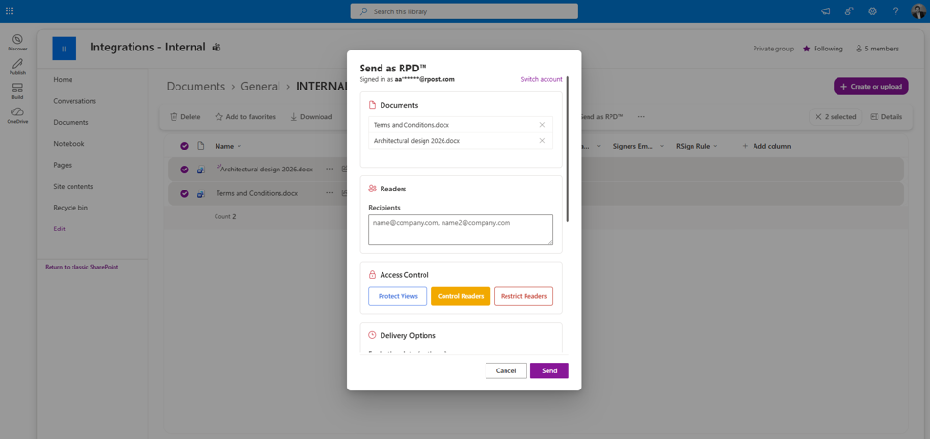Open Site contents in navigation

point(72,186)
